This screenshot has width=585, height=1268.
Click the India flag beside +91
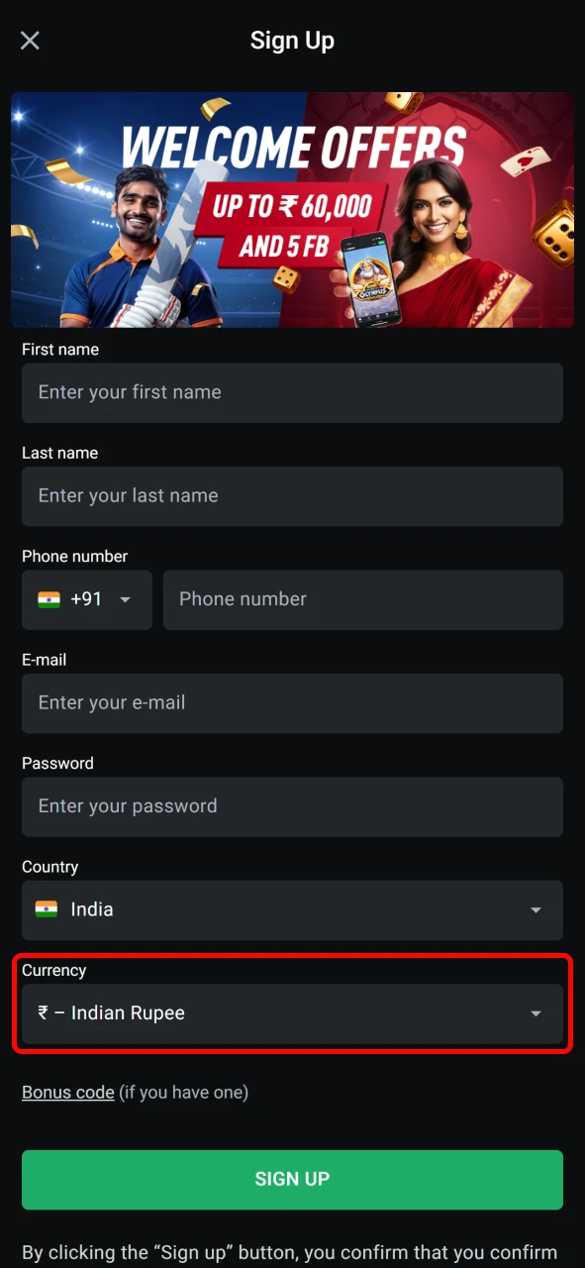coord(49,599)
